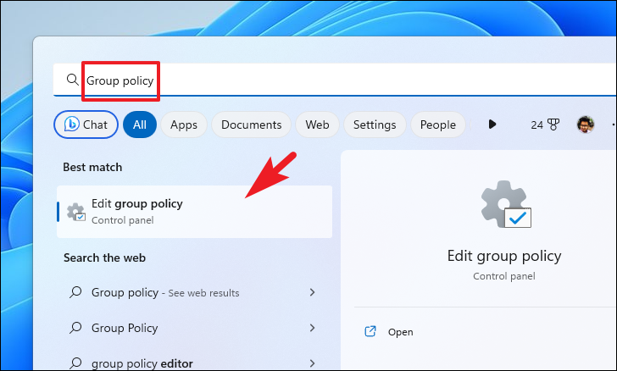Click search icon beside group policy editor
The image size is (617, 371).
coord(75,363)
